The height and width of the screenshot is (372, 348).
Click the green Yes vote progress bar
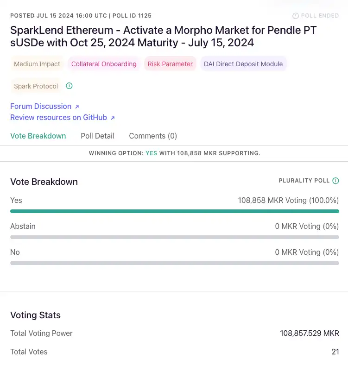click(174, 211)
